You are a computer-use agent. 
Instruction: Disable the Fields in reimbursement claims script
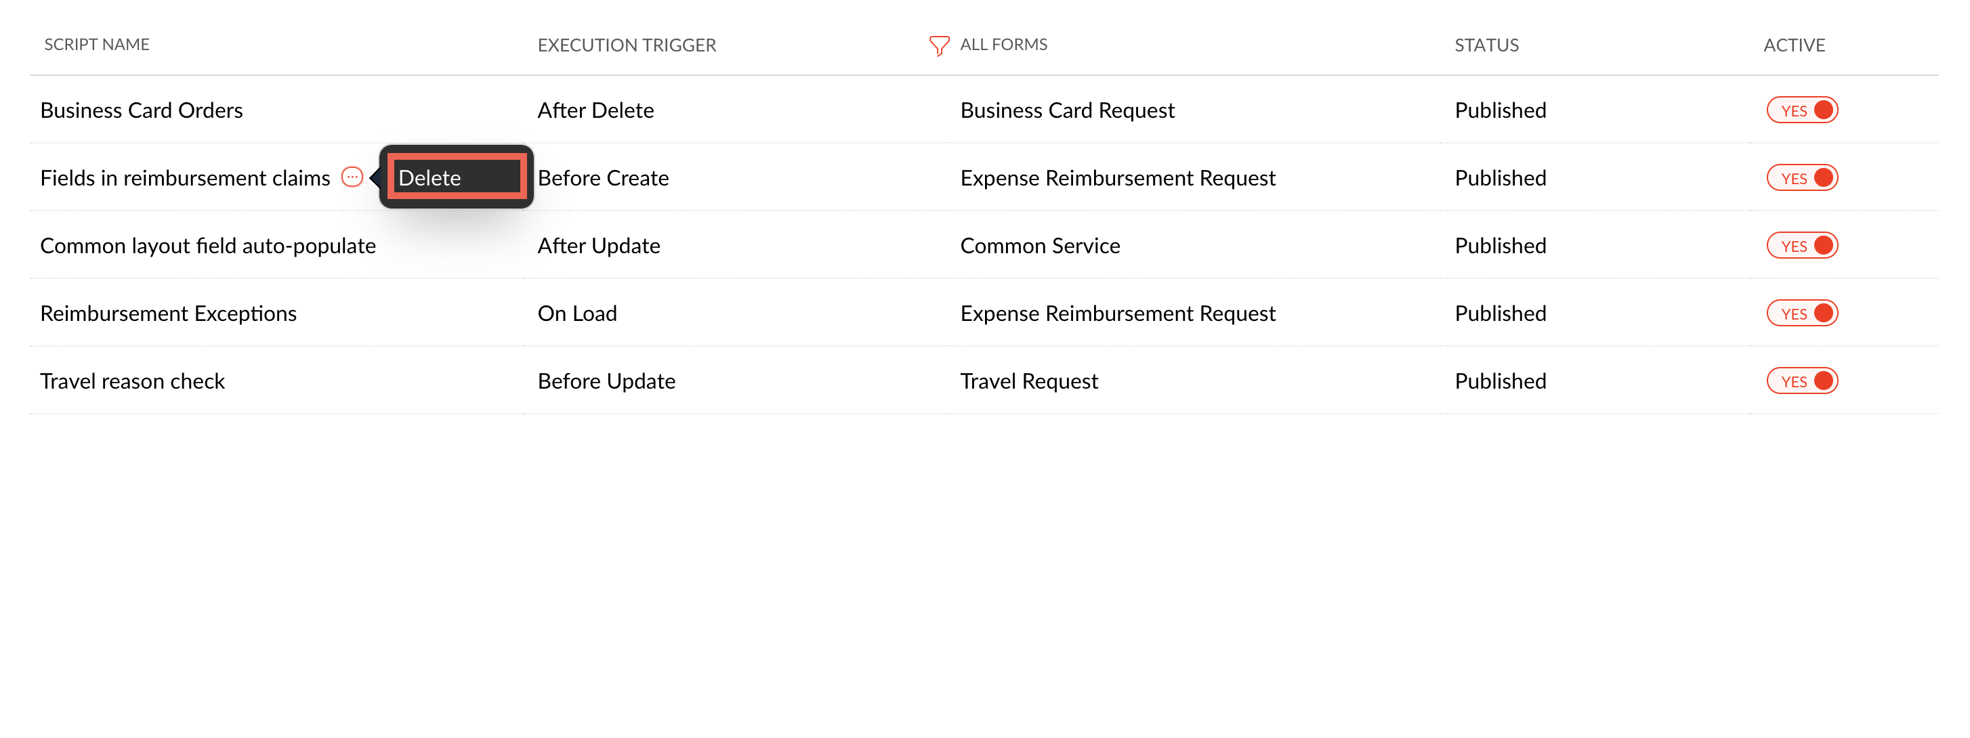1801,178
